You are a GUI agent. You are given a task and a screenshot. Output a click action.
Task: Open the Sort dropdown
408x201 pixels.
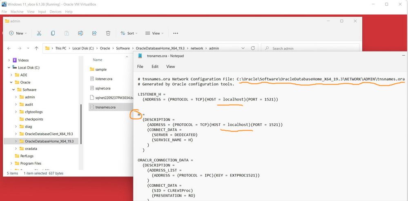pyautogui.click(x=129, y=33)
